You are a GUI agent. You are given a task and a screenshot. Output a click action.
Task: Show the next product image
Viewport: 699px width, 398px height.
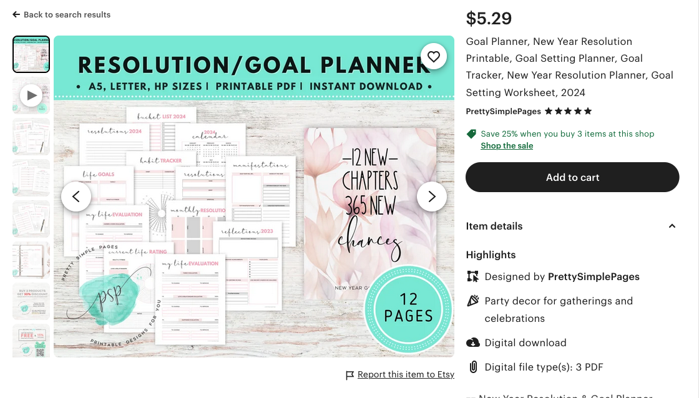pos(431,197)
